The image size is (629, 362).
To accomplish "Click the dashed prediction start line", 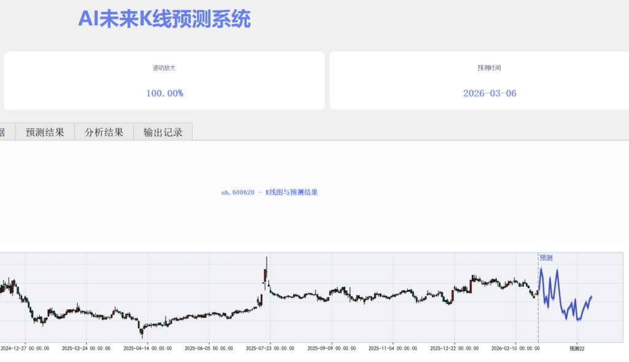I will pyautogui.click(x=538, y=307).
